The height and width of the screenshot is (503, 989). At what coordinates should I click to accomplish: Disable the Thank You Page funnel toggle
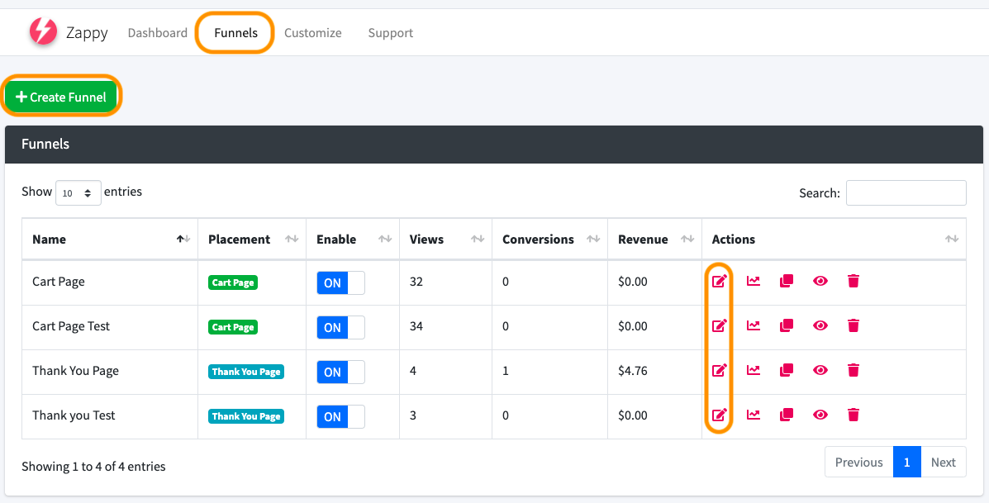point(340,372)
